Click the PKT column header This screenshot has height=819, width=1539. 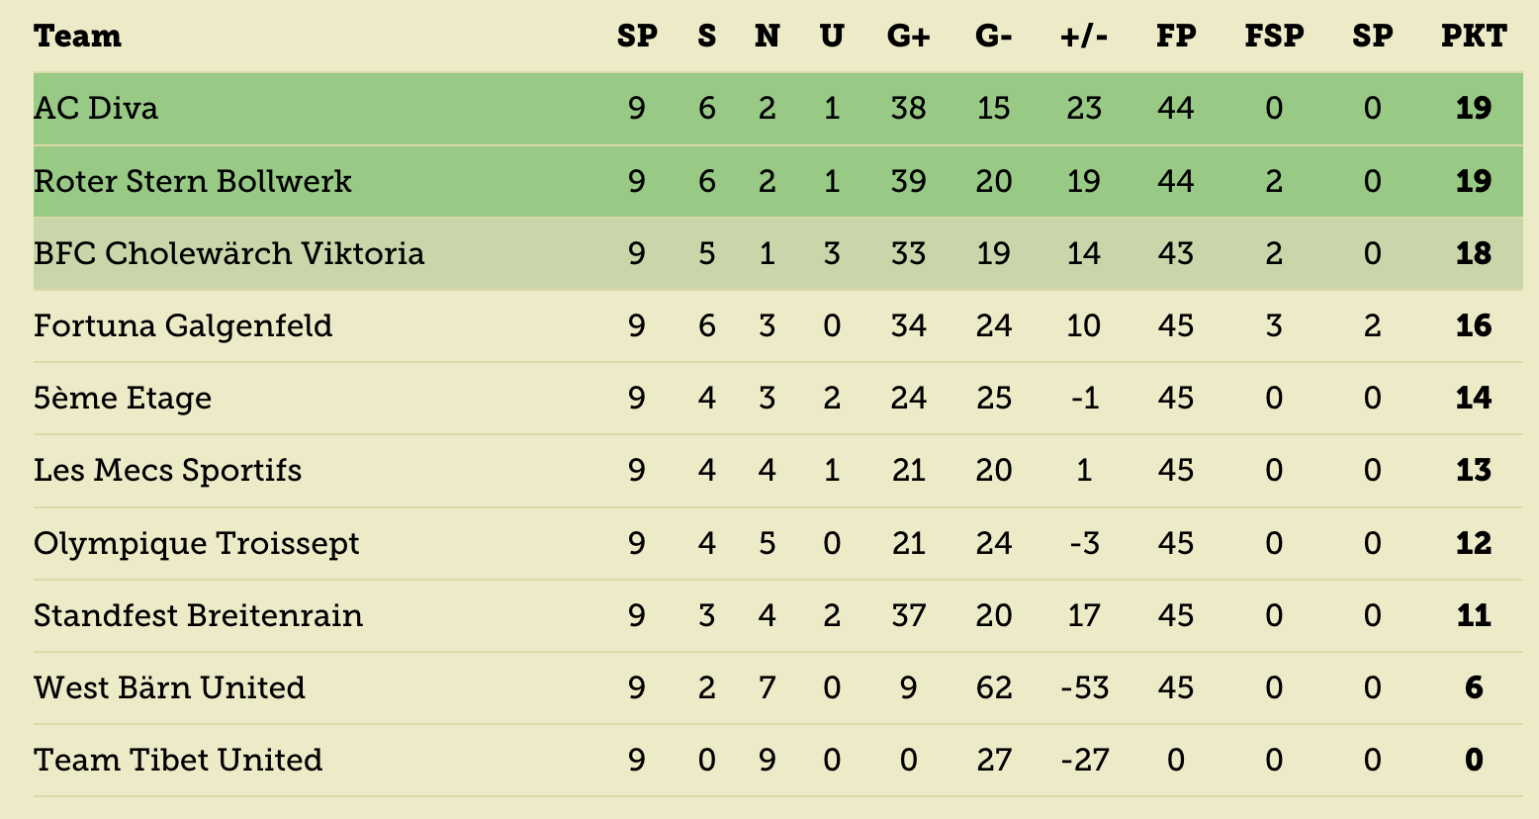tap(1474, 37)
